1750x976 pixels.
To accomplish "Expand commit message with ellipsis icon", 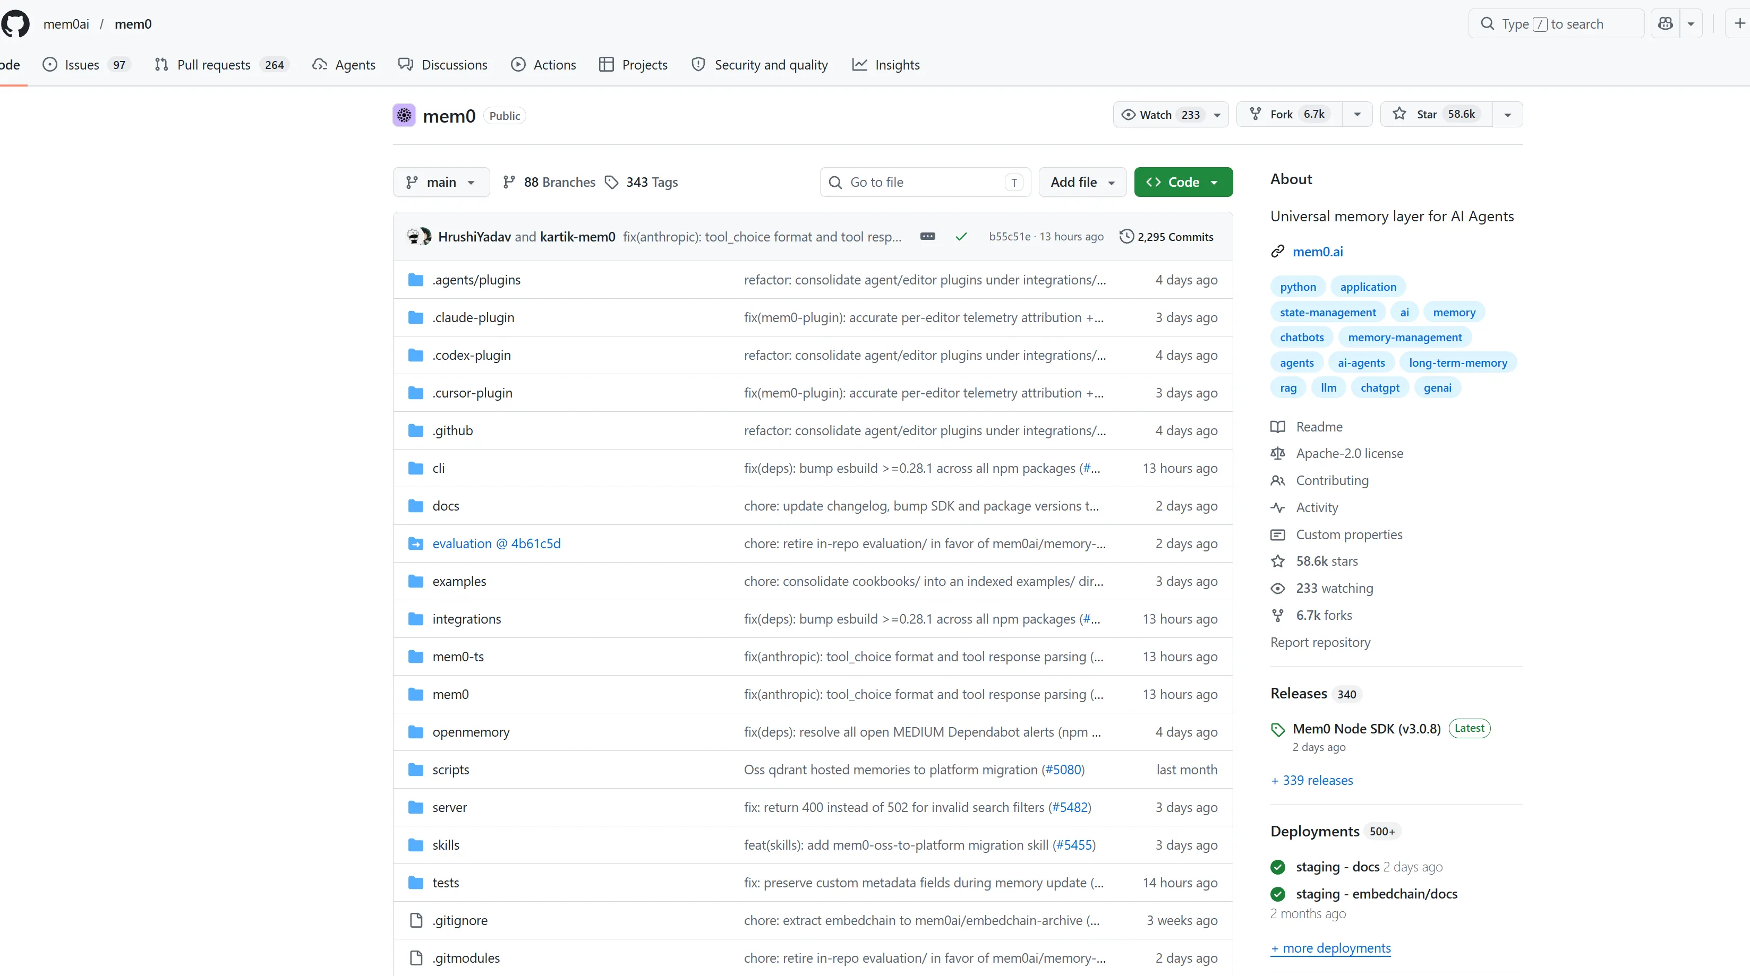I will click(x=927, y=237).
